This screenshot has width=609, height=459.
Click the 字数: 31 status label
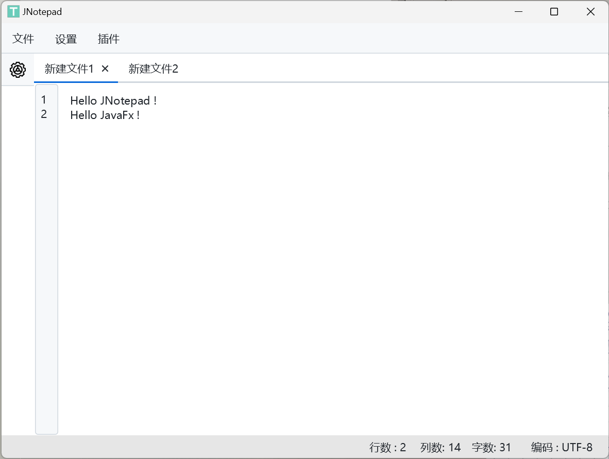pyautogui.click(x=492, y=447)
